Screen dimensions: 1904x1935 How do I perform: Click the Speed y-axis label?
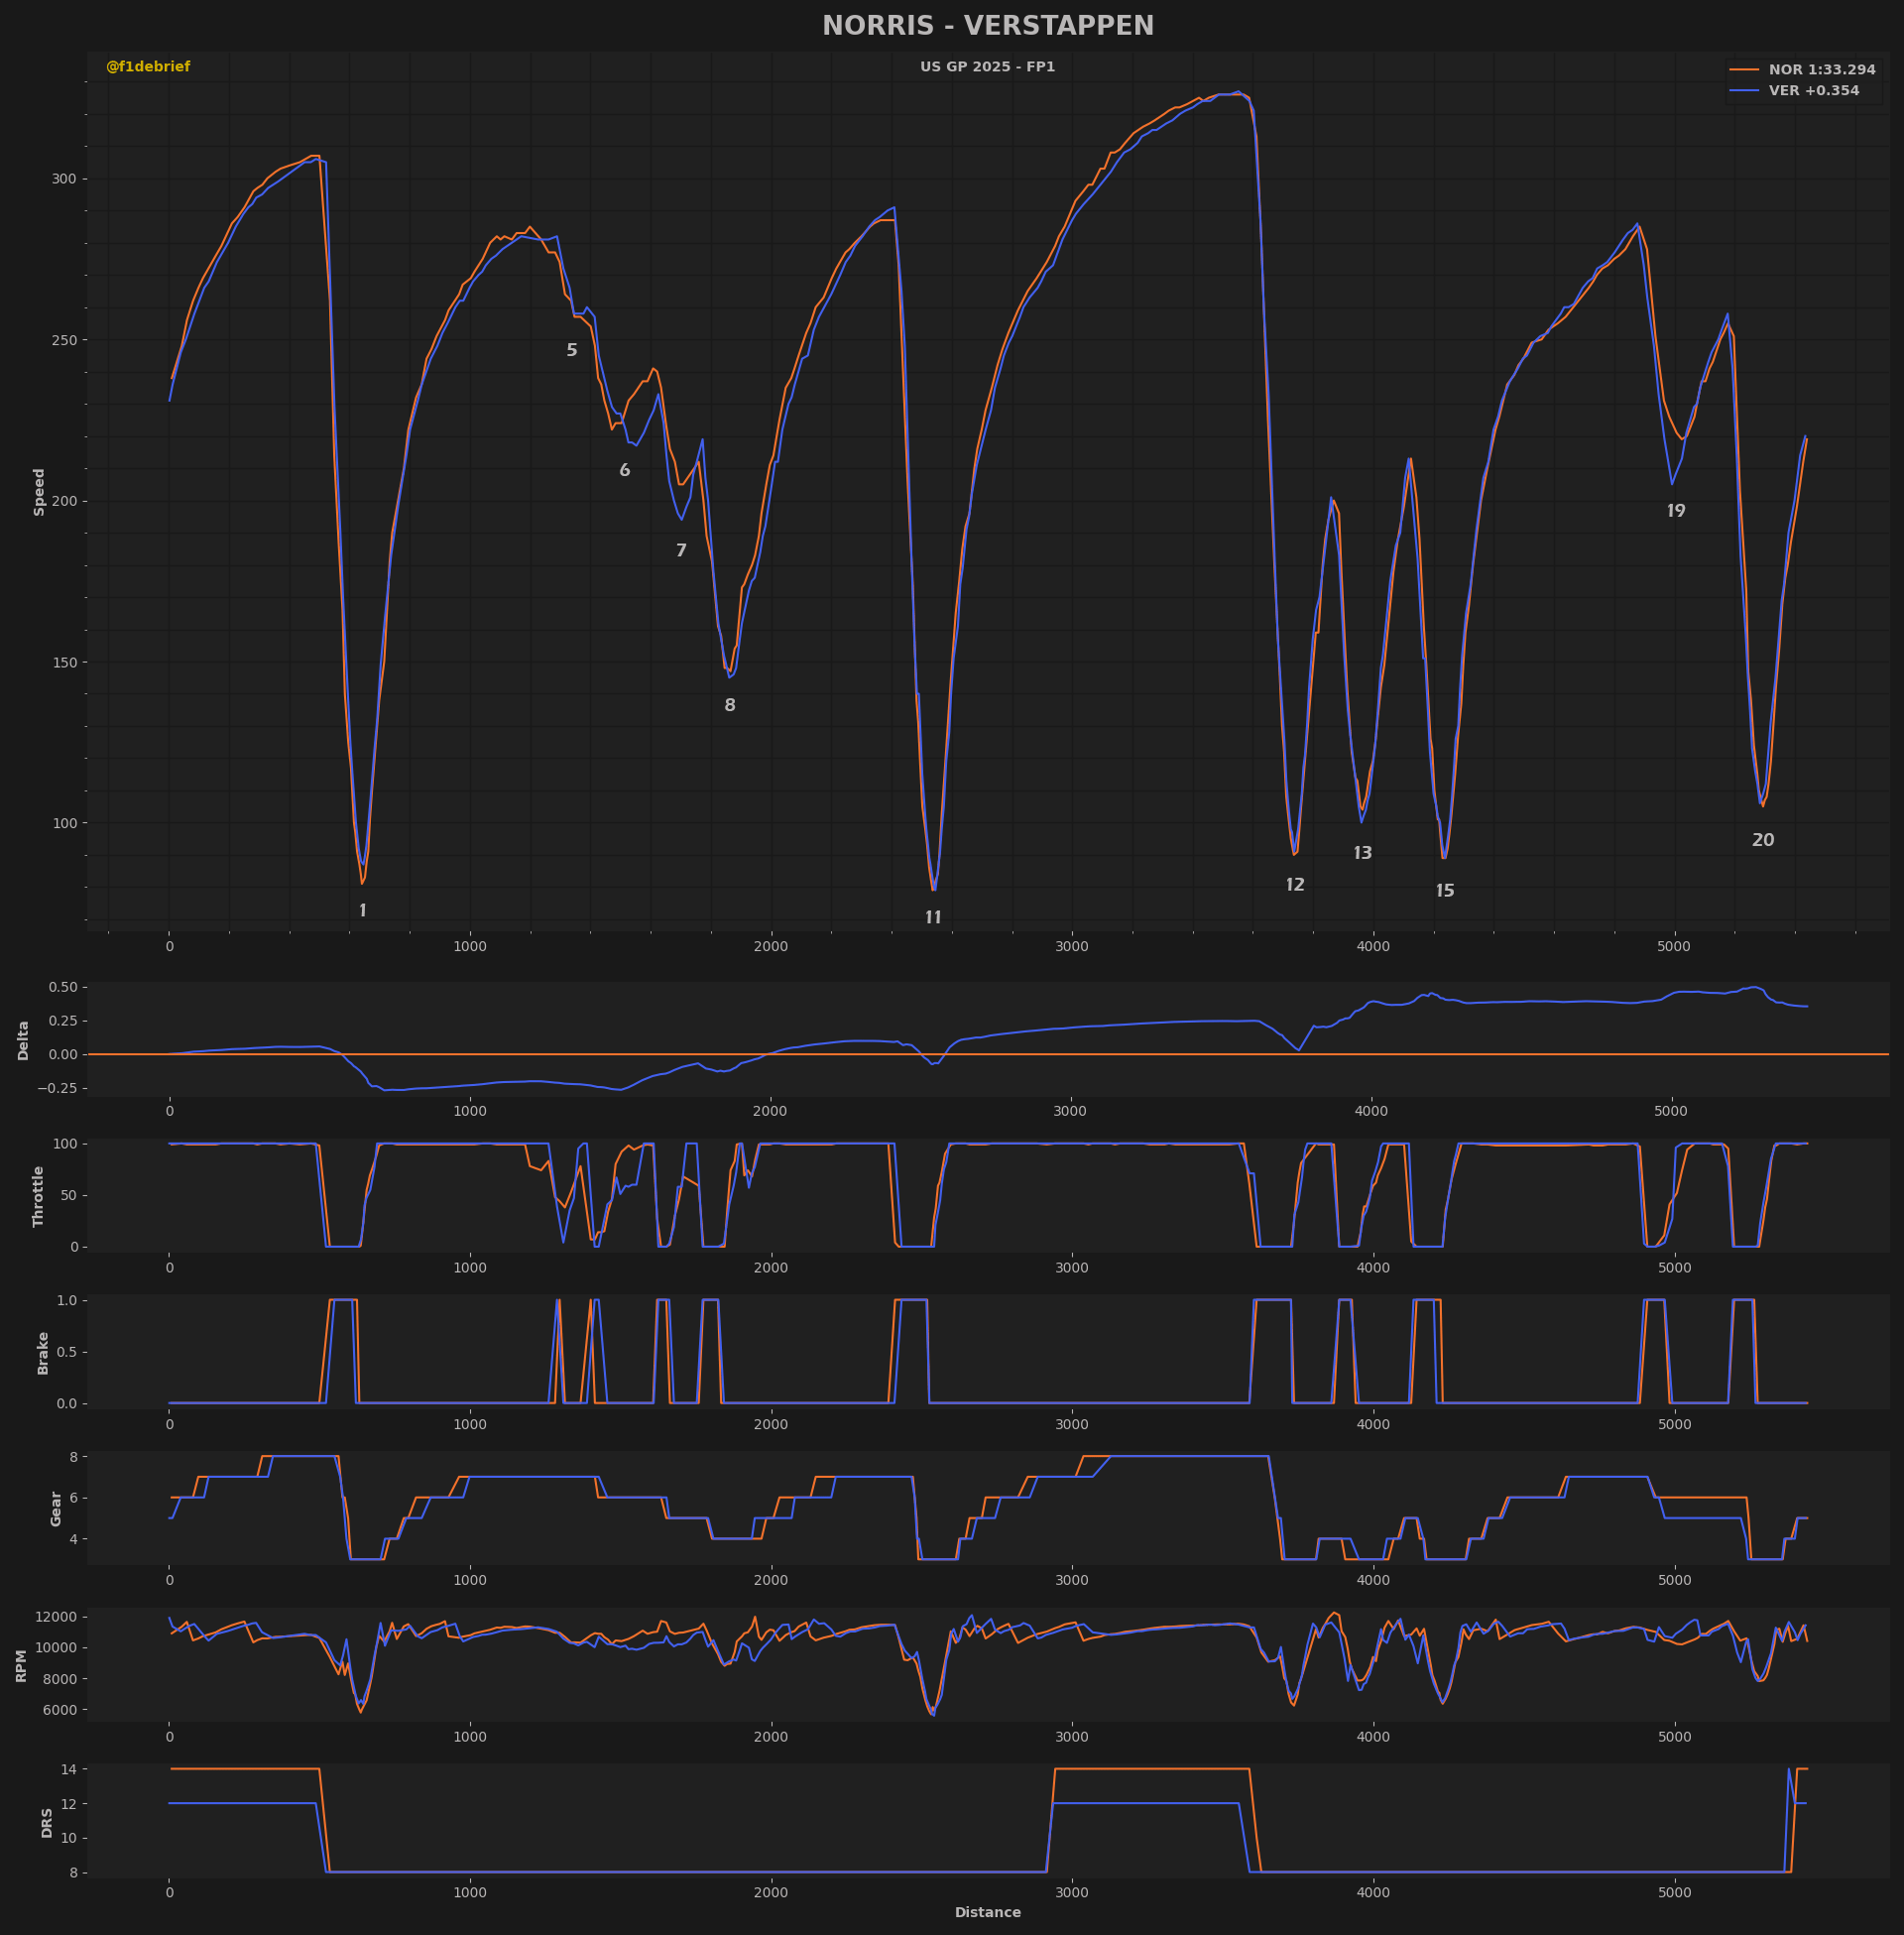[x=40, y=492]
